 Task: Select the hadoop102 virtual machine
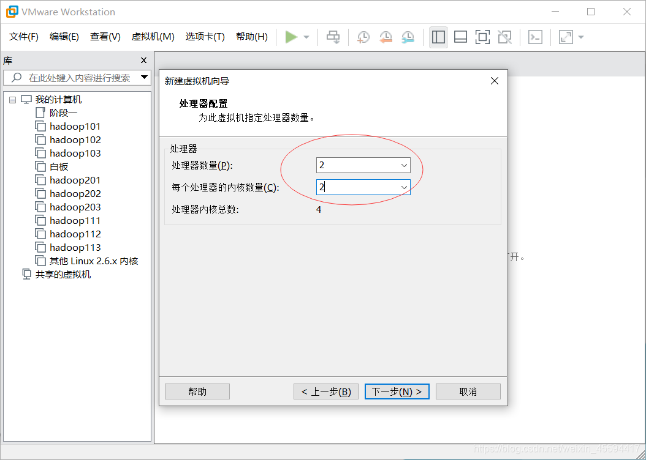[75, 139]
